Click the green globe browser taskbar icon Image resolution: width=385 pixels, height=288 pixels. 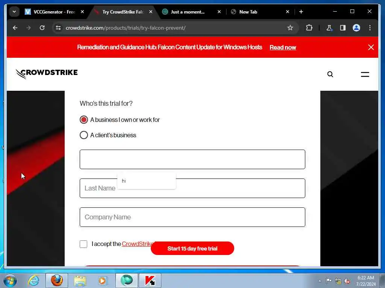(x=126, y=280)
